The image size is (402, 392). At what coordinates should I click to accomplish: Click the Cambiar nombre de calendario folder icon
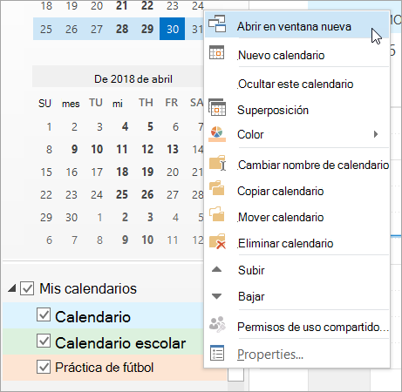[x=217, y=163]
